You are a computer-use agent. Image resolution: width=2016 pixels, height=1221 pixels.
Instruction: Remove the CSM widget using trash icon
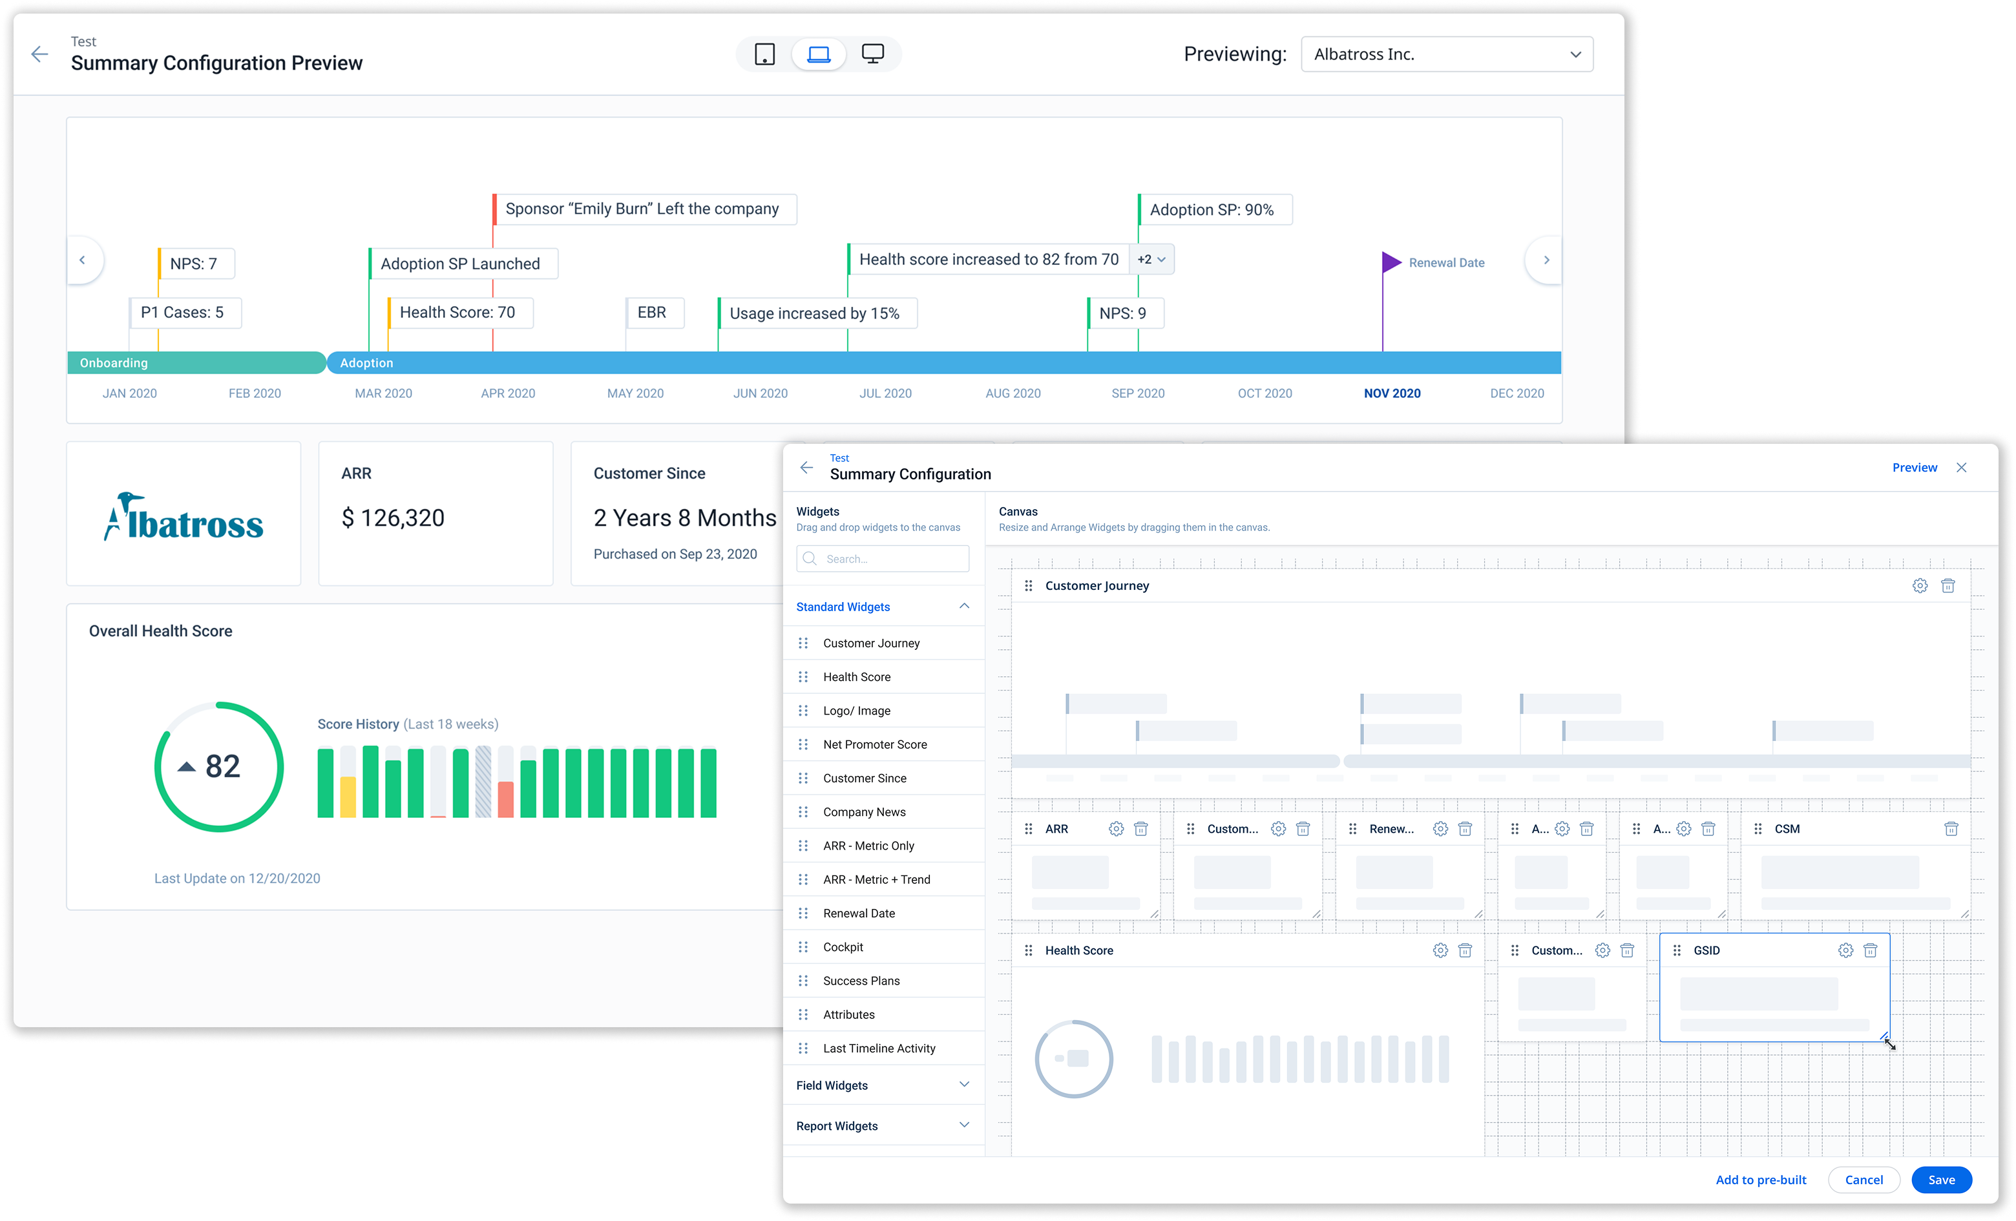[x=1951, y=828]
